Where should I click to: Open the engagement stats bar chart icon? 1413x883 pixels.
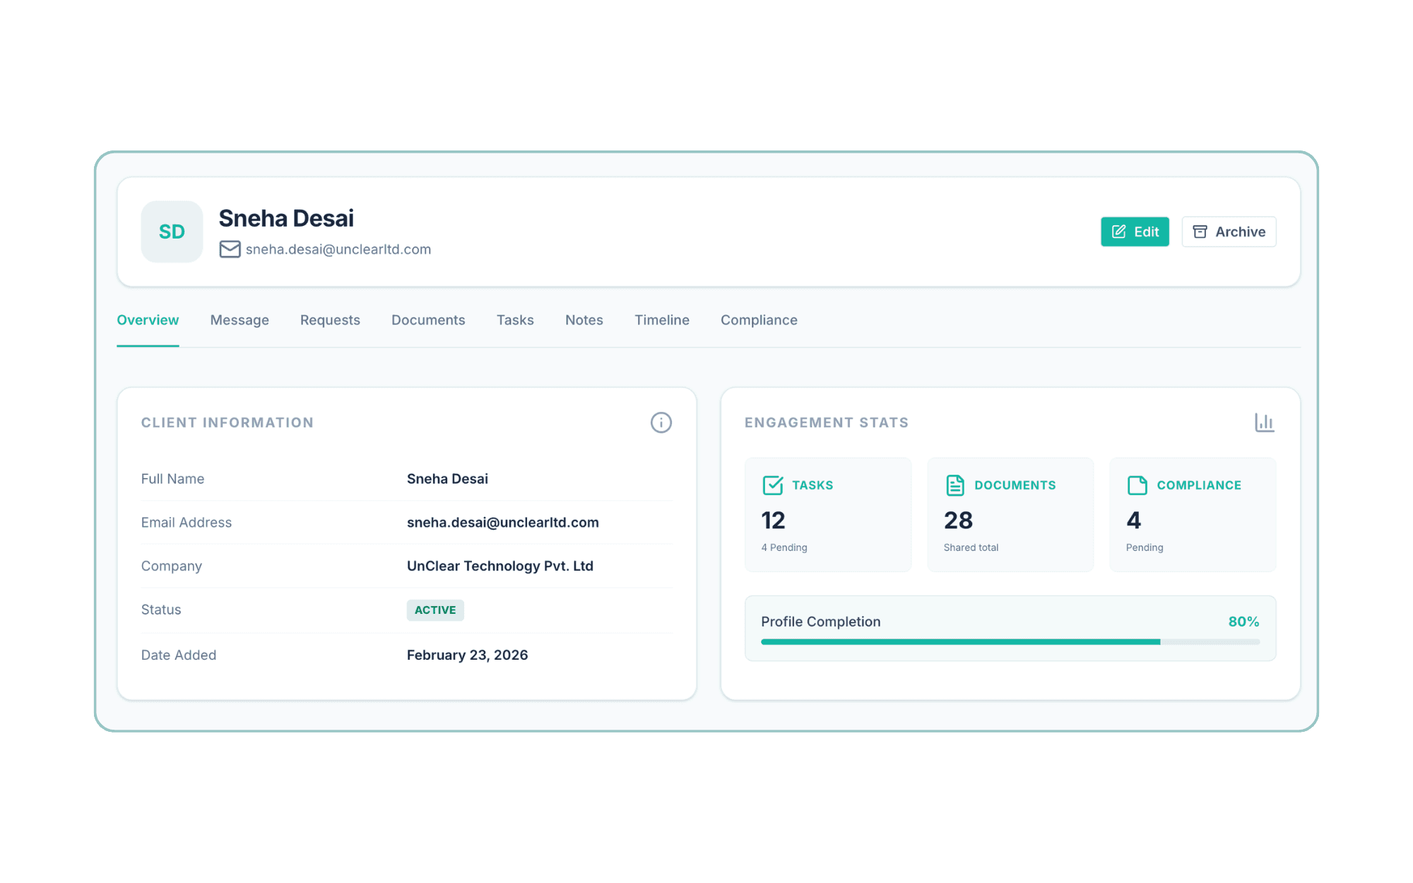1264,422
